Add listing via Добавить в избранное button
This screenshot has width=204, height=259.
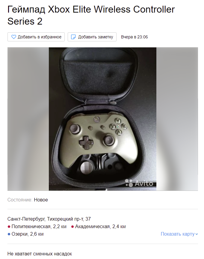pos(36,37)
